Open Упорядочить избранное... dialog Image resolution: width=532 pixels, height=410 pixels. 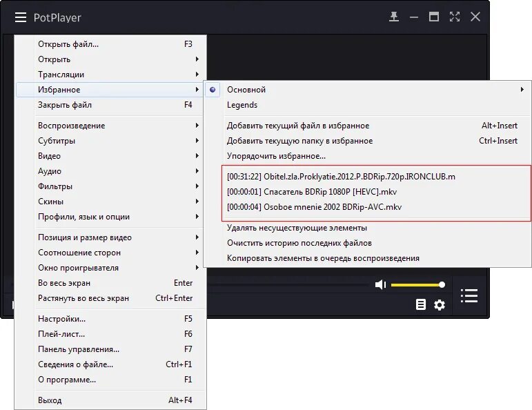[x=368, y=156]
